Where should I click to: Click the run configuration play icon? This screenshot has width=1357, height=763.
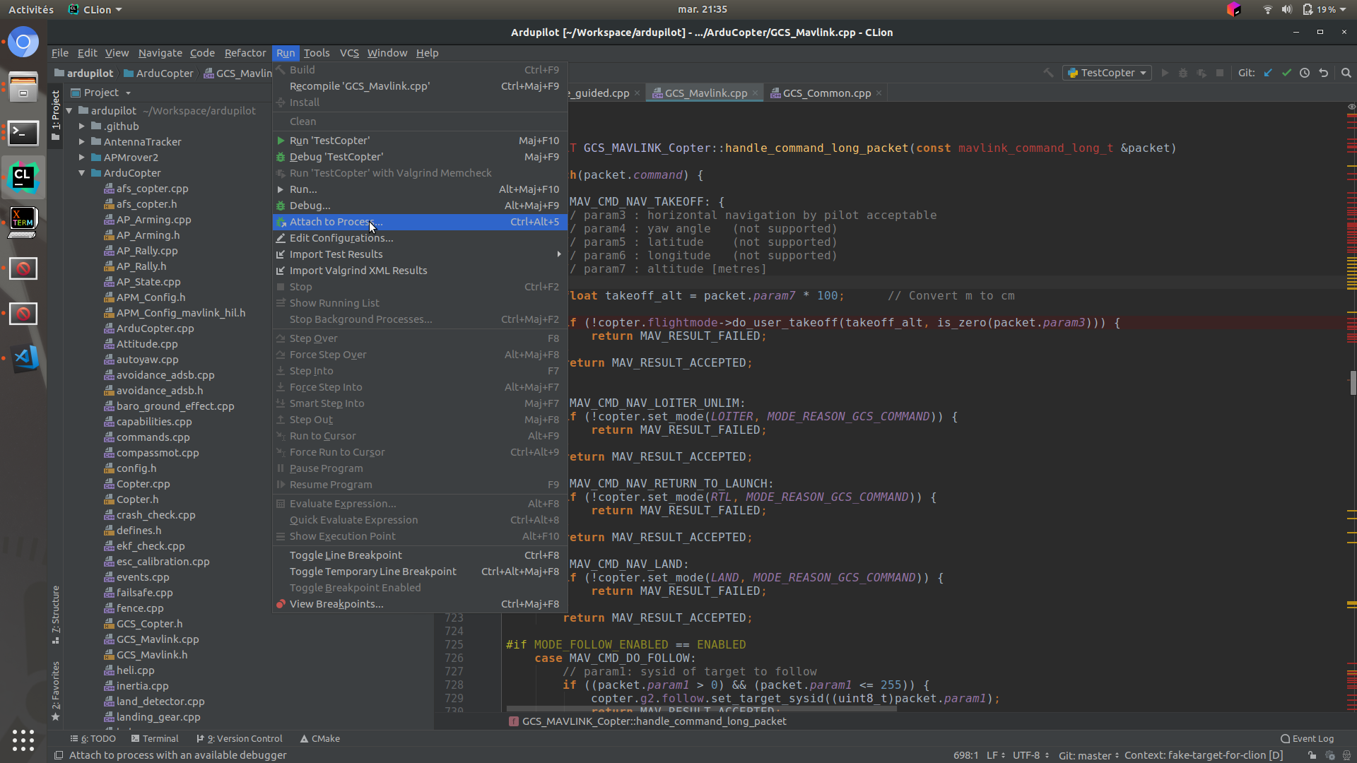point(1165,73)
